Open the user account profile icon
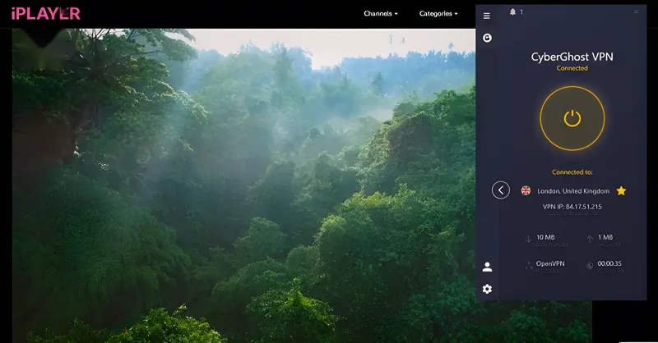Image resolution: width=658 pixels, height=343 pixels. pos(487,267)
